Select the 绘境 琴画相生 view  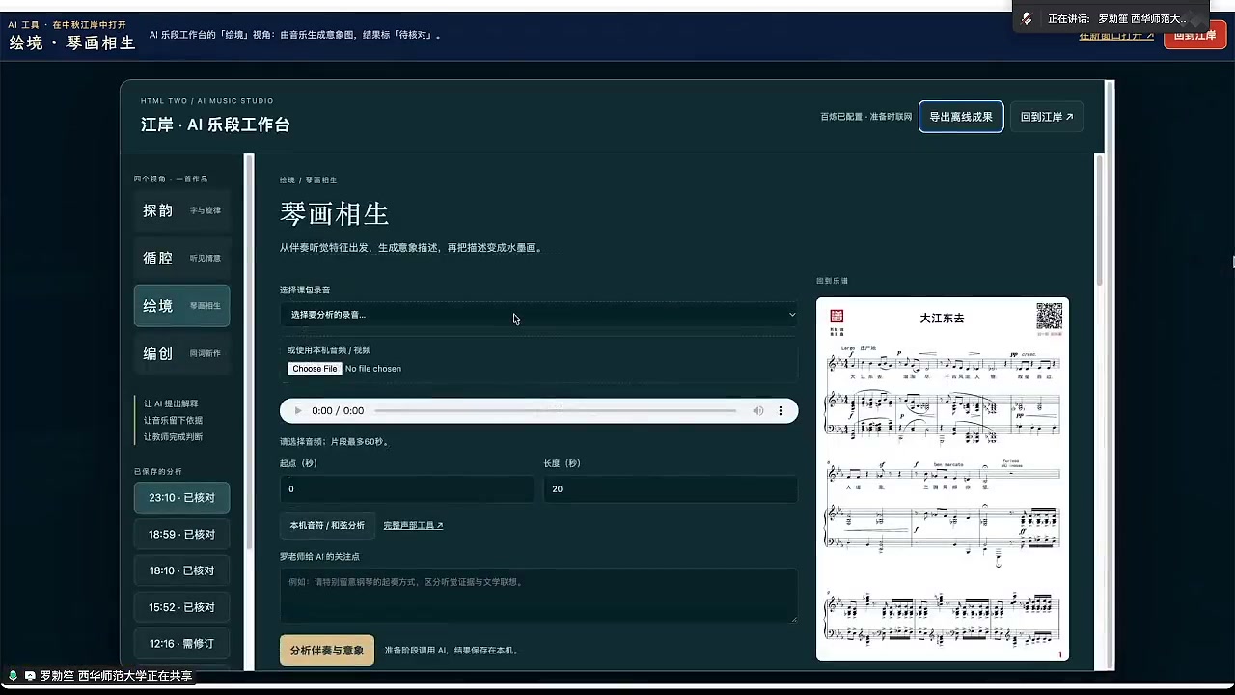(181, 305)
